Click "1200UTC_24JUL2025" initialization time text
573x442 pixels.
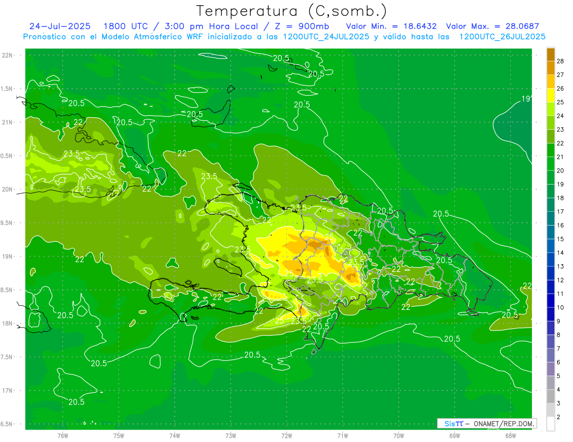[x=326, y=37]
